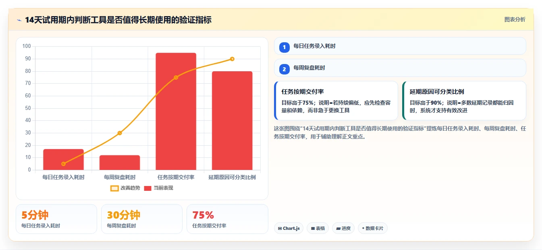Click the summary paragraph starting 这张图围绕
Image resolution: width=542 pixels, height=250 pixels.
(x=400, y=132)
